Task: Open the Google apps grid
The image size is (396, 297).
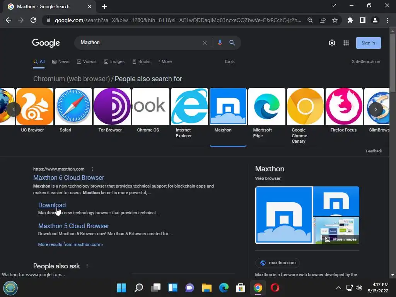Action: click(346, 43)
